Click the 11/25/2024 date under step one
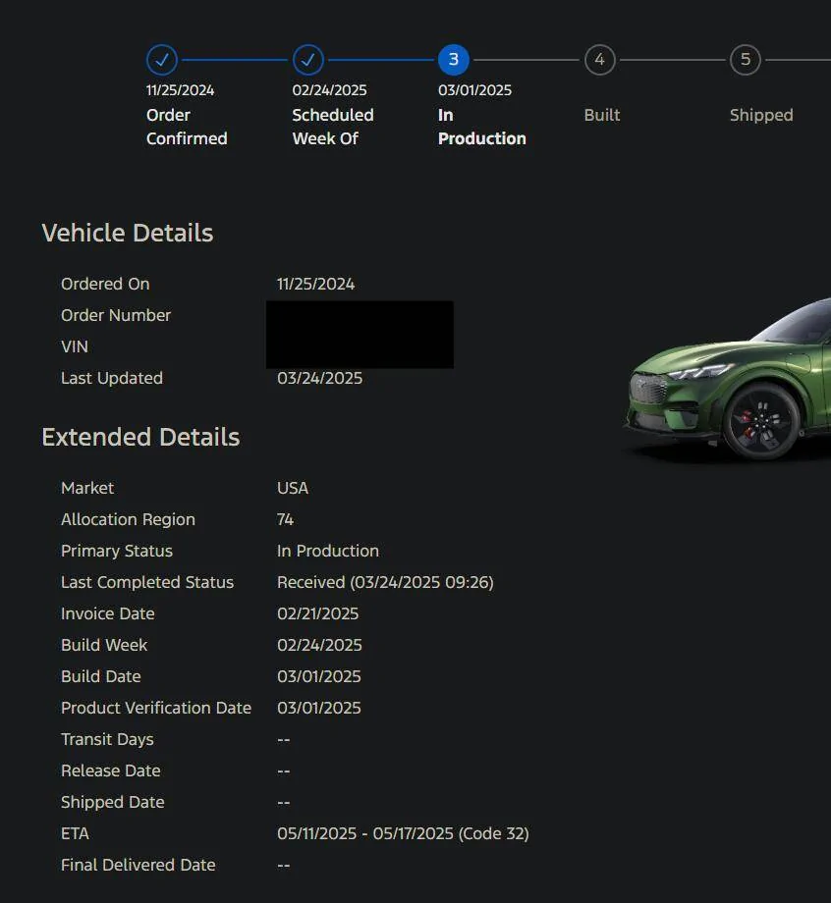 (180, 90)
